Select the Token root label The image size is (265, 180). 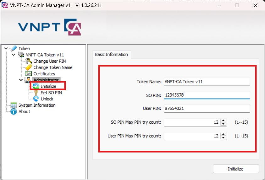[x=24, y=48]
